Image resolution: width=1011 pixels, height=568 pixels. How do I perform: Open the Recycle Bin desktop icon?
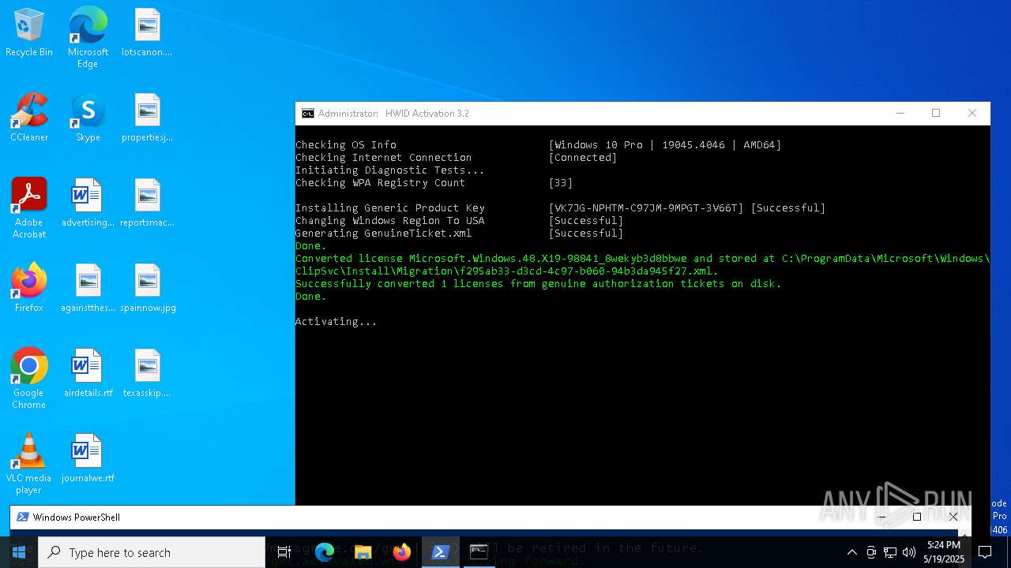(x=29, y=33)
